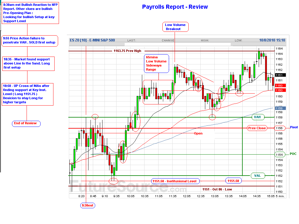Select the '1163.75 Prev High' line label
This screenshot has height=224, width=299.
(127, 51)
